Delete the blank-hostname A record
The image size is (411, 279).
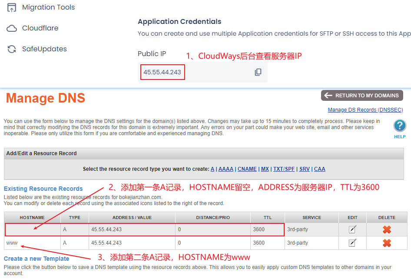(x=387, y=229)
